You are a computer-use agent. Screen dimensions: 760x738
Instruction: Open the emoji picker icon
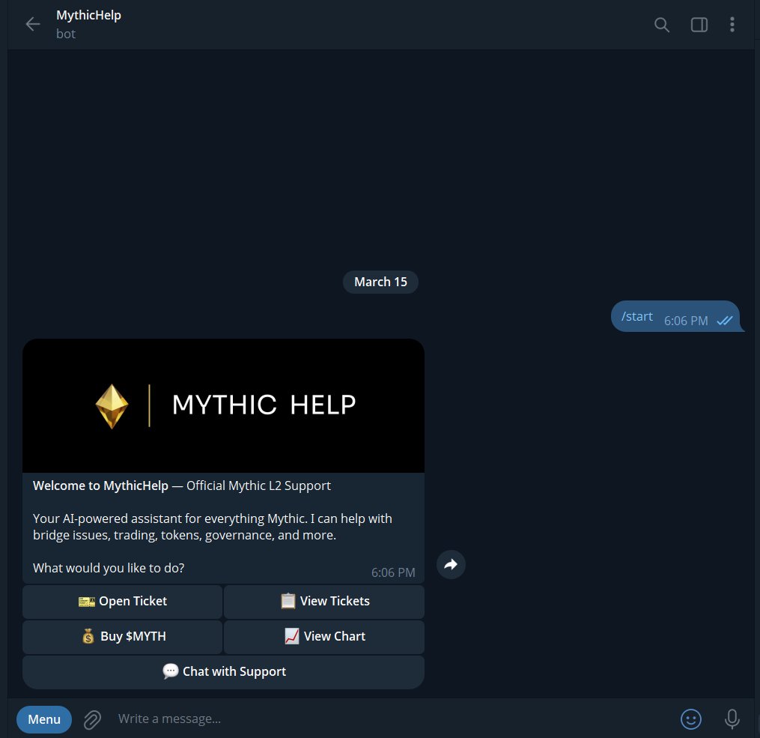[690, 719]
